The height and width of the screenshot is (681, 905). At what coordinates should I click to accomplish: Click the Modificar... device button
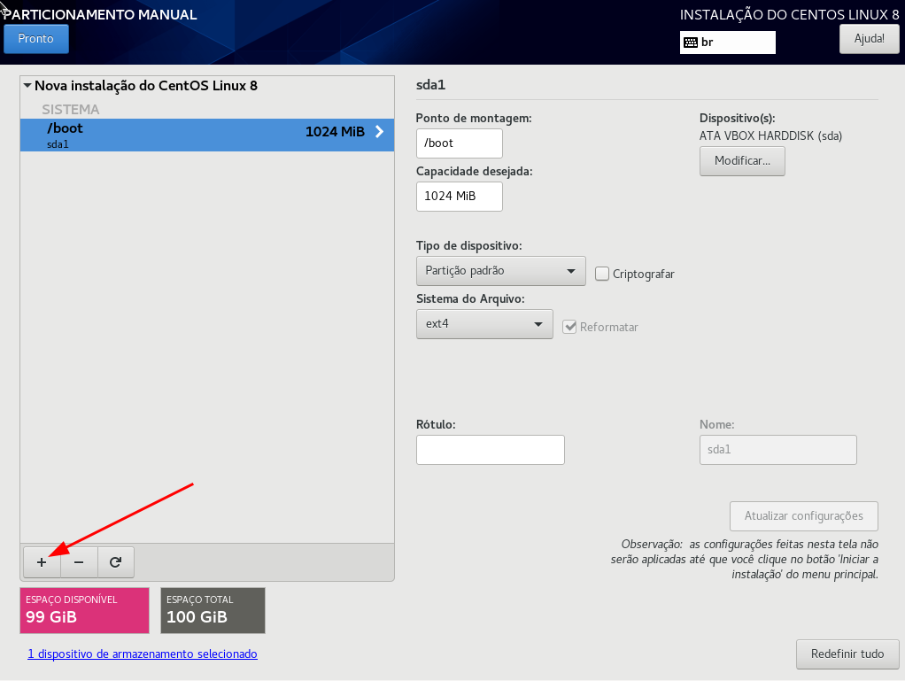(742, 161)
